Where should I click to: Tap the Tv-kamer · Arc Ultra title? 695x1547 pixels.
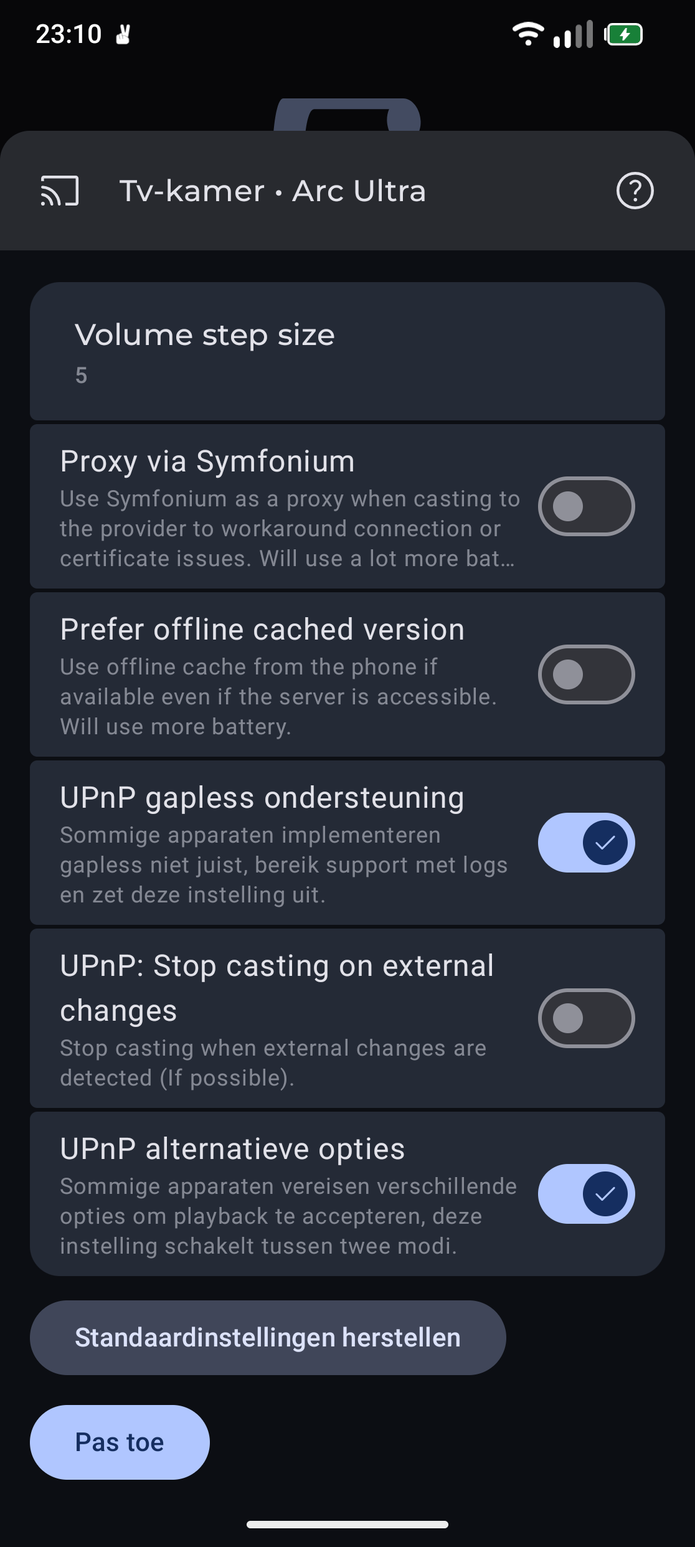(x=272, y=191)
